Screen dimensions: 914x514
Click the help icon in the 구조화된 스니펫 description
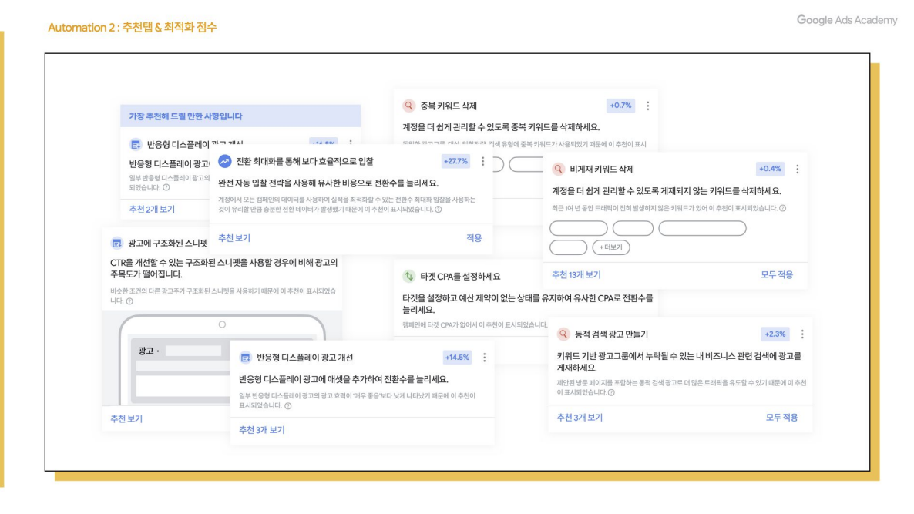129,301
